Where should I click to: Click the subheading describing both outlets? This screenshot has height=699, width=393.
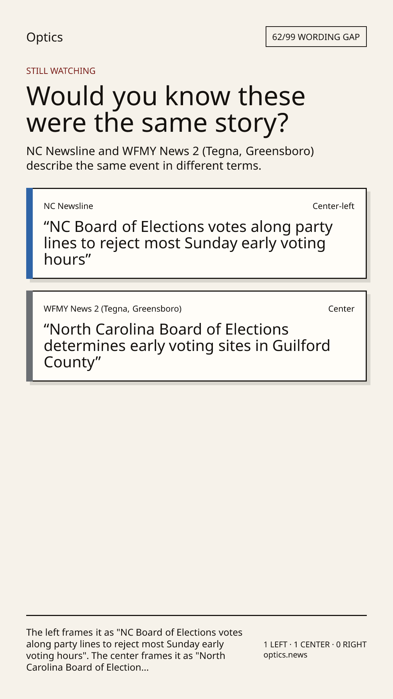(x=170, y=158)
